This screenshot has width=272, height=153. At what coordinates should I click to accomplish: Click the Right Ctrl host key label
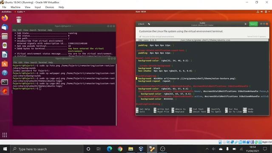click(267, 142)
